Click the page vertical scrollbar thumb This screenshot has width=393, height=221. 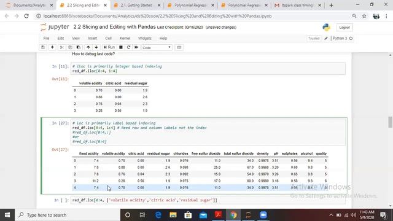(391, 122)
